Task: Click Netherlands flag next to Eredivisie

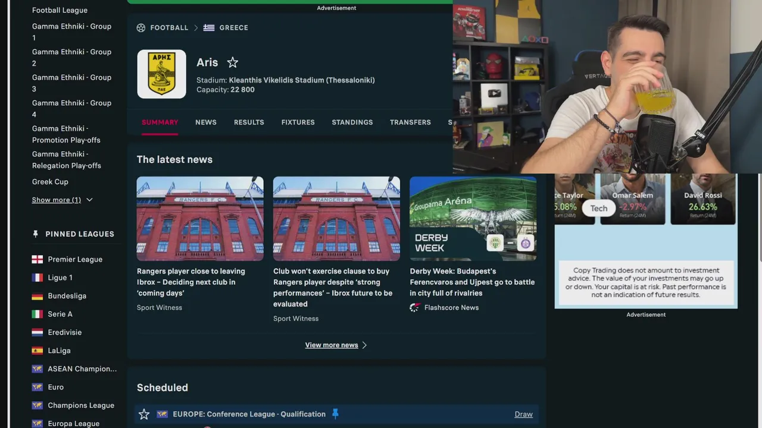Action: (x=38, y=332)
